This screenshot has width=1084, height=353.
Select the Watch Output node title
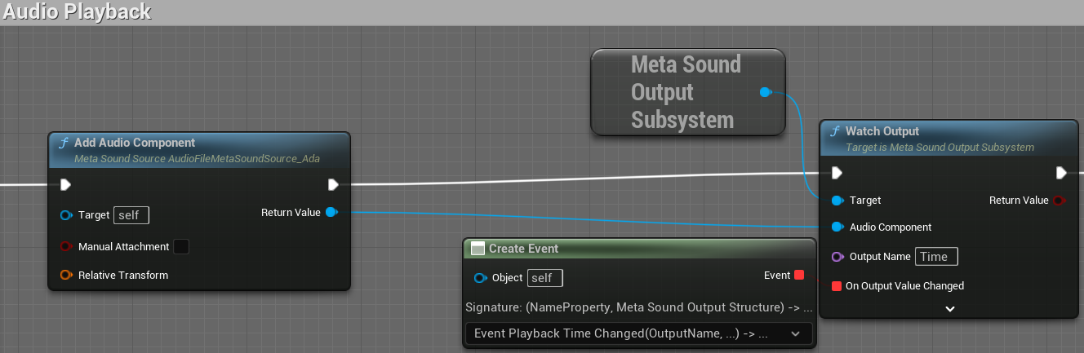(882, 131)
